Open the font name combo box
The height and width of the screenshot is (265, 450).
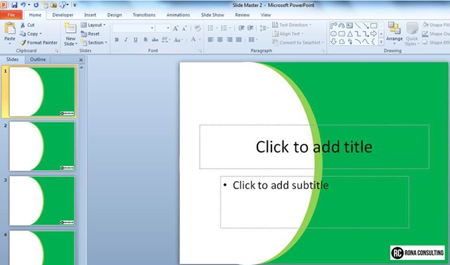click(134, 28)
